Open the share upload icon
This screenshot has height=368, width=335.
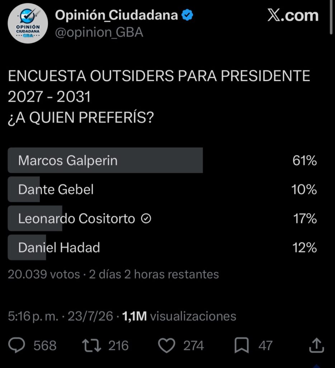pos(316,345)
